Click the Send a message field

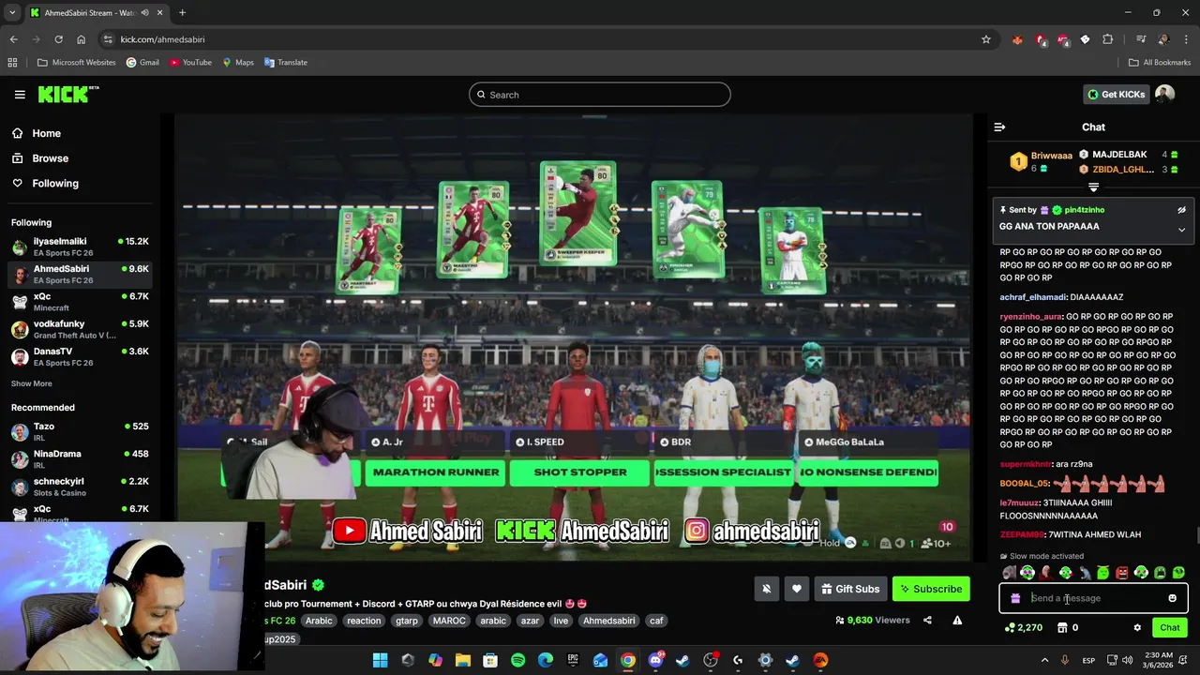pyautogui.click(x=1093, y=598)
